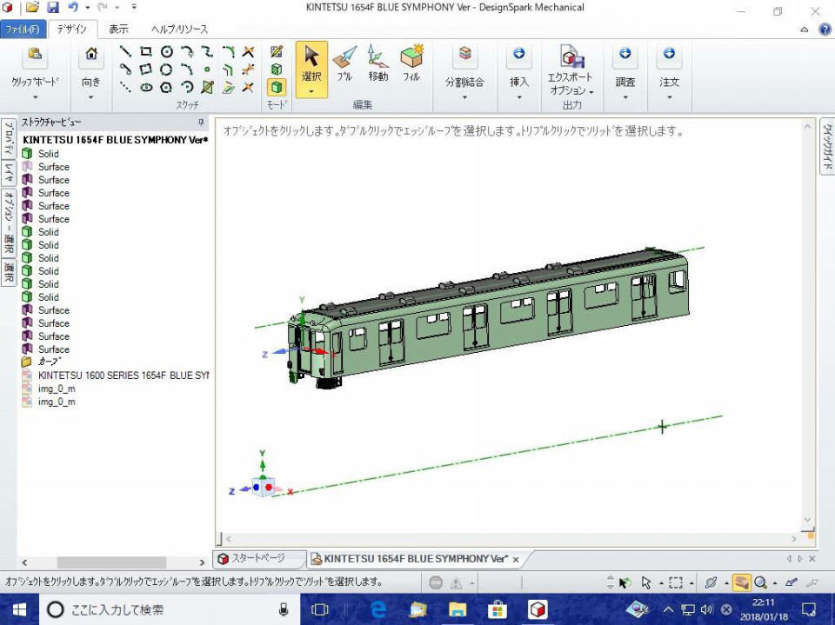Viewport: 835px width, 625px height.
Task: Expand the 注文 dropdown
Action: [670, 98]
